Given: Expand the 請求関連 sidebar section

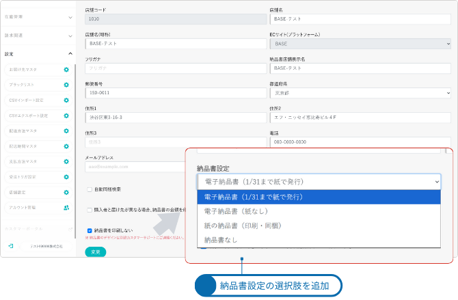Looking at the screenshot, I should coord(38,36).
